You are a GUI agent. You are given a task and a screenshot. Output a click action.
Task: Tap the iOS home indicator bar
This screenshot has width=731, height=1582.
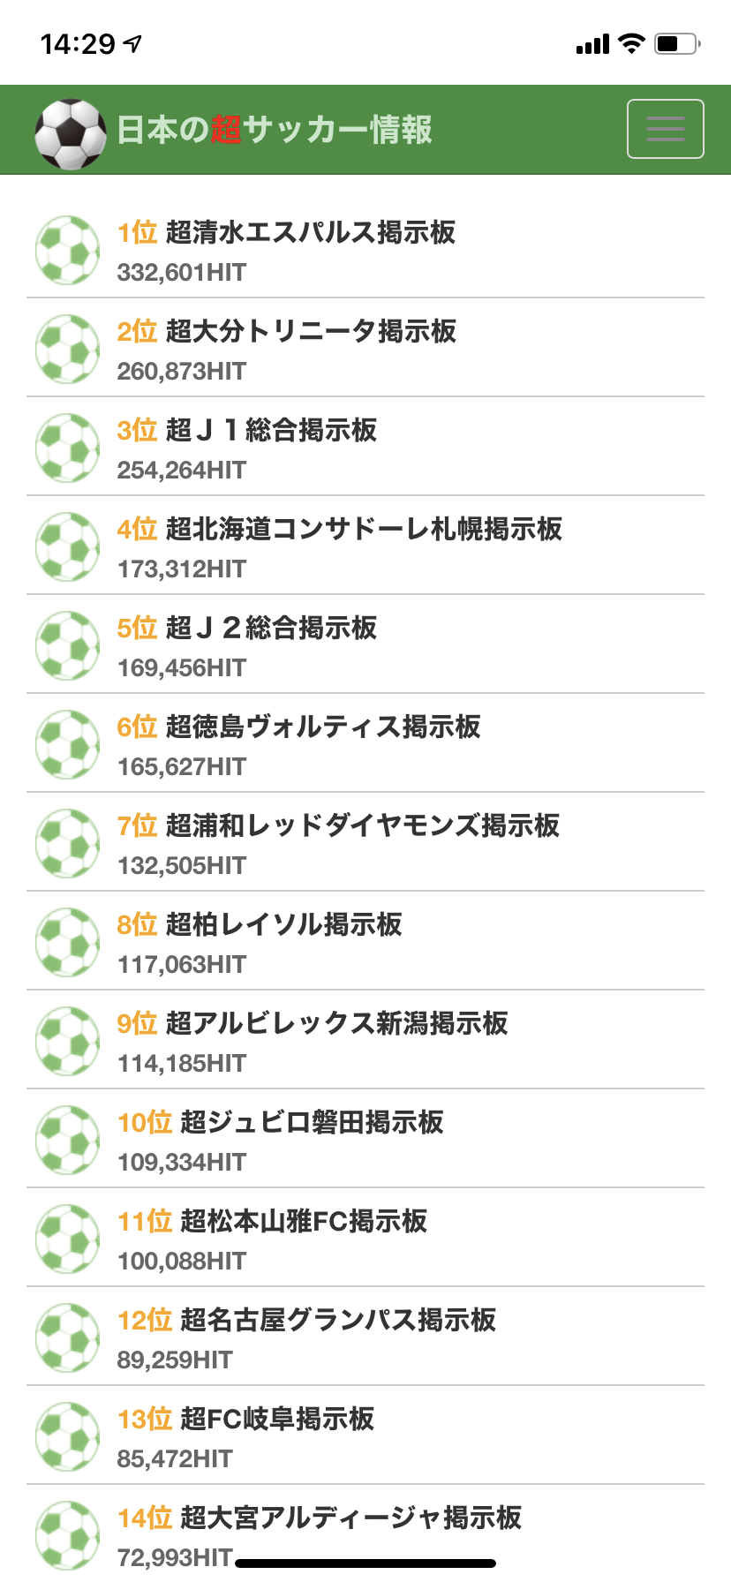365,1563
